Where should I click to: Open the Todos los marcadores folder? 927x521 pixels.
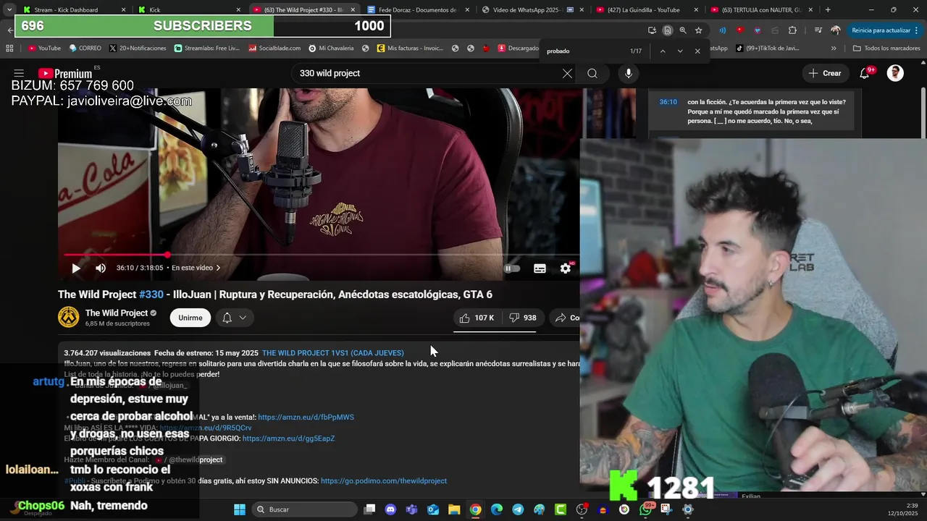tap(886, 48)
